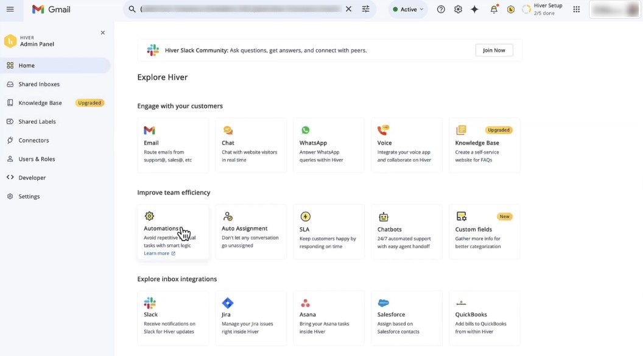Select the Slack integration card
Image resolution: width=643 pixels, height=356 pixels.
tap(173, 318)
